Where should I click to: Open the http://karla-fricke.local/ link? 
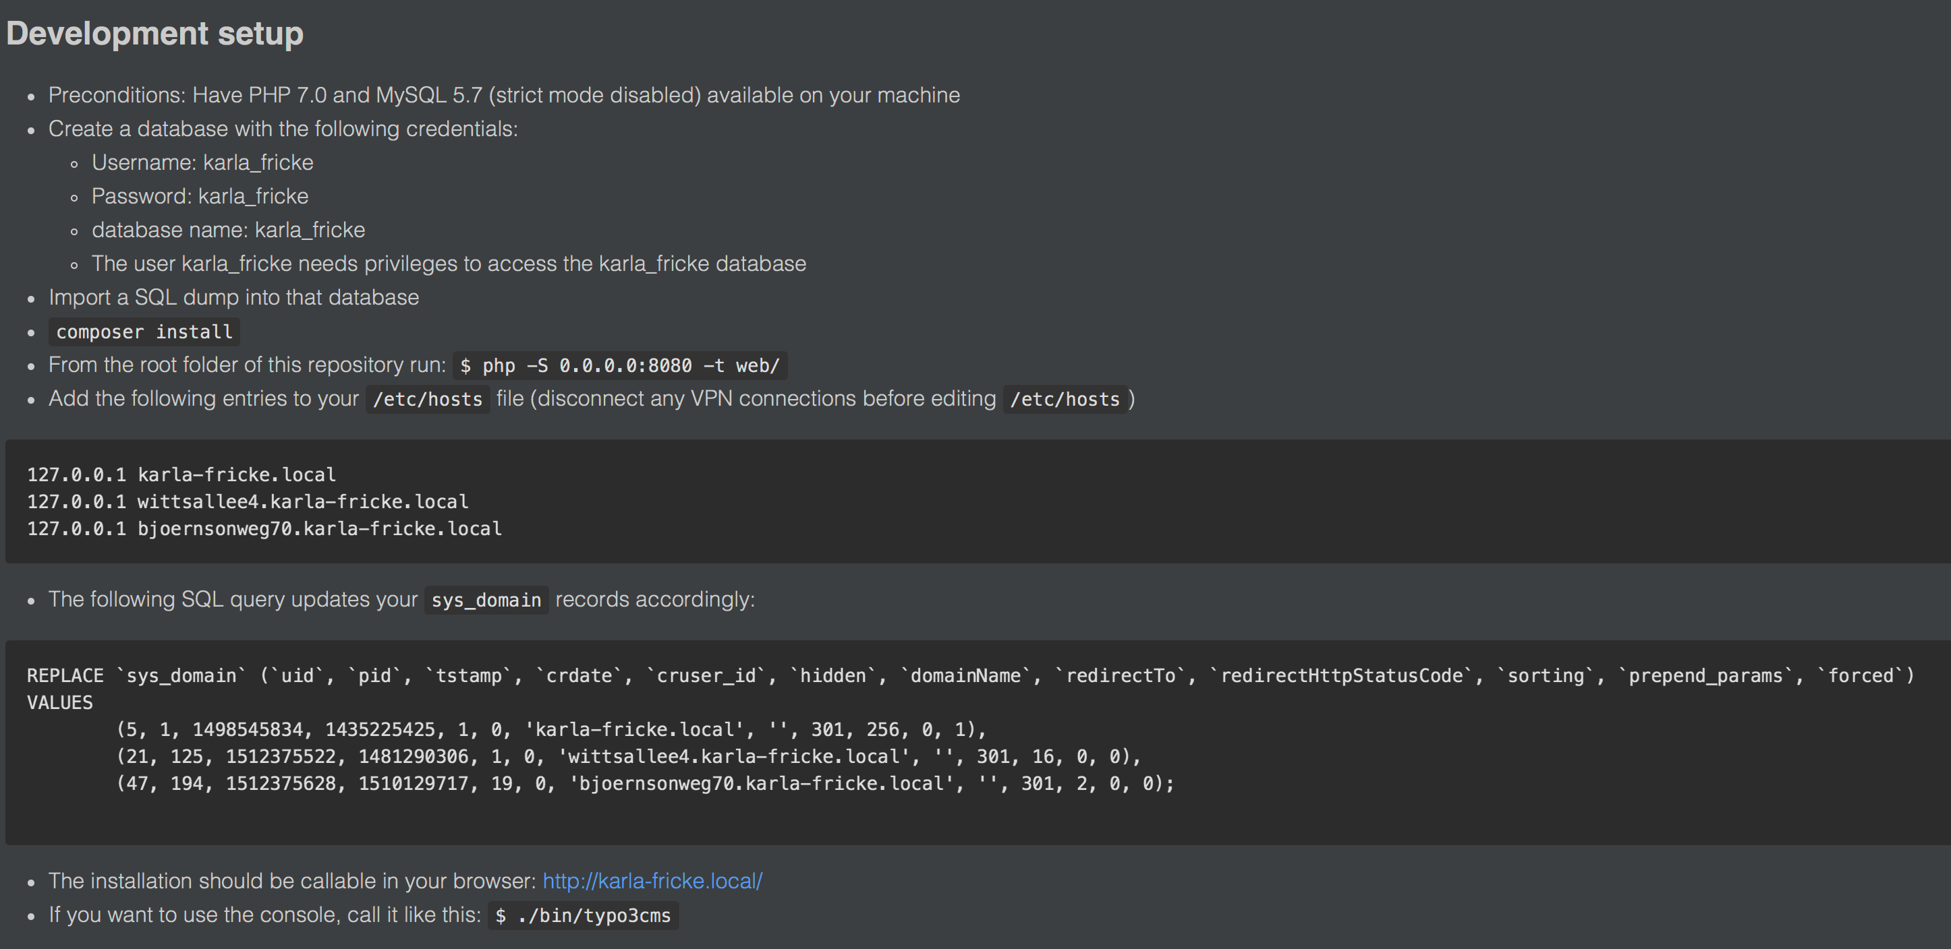click(x=652, y=881)
